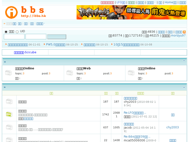Click the folder icon of the leftmost Online forum
The width and height of the screenshot is (189, 142).
[8, 73]
